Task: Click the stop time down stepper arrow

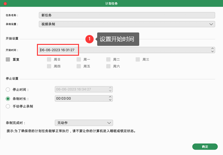Action: coord(110,91)
